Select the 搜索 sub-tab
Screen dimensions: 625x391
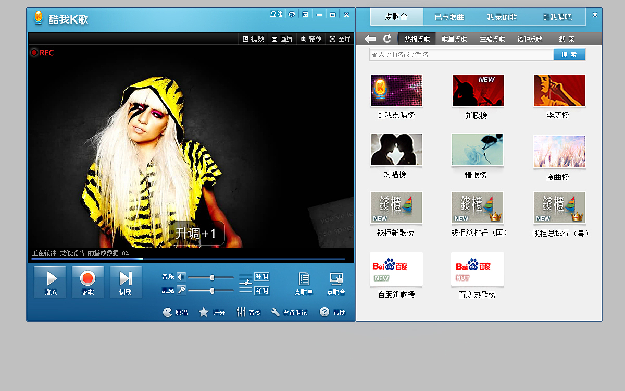(x=567, y=39)
